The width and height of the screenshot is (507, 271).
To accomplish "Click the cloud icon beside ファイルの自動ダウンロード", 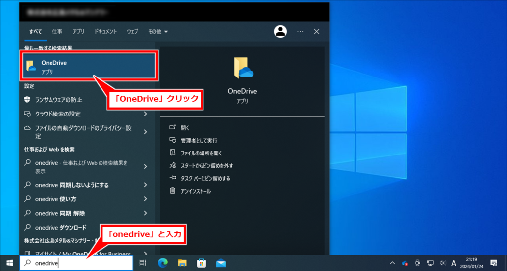I will point(28,128).
